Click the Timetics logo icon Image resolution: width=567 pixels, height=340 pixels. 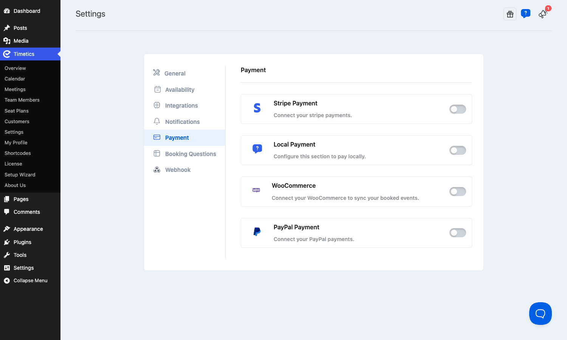click(7, 54)
